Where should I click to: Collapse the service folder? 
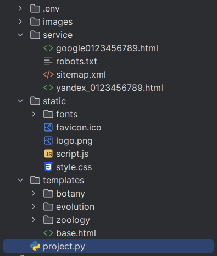coord(20,35)
